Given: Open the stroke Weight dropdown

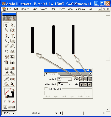Looking at the screenshot, I should pos(70,79).
